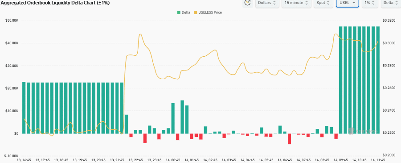
Task: Click the 14, 06:45 time axis label
Action: click(285, 160)
